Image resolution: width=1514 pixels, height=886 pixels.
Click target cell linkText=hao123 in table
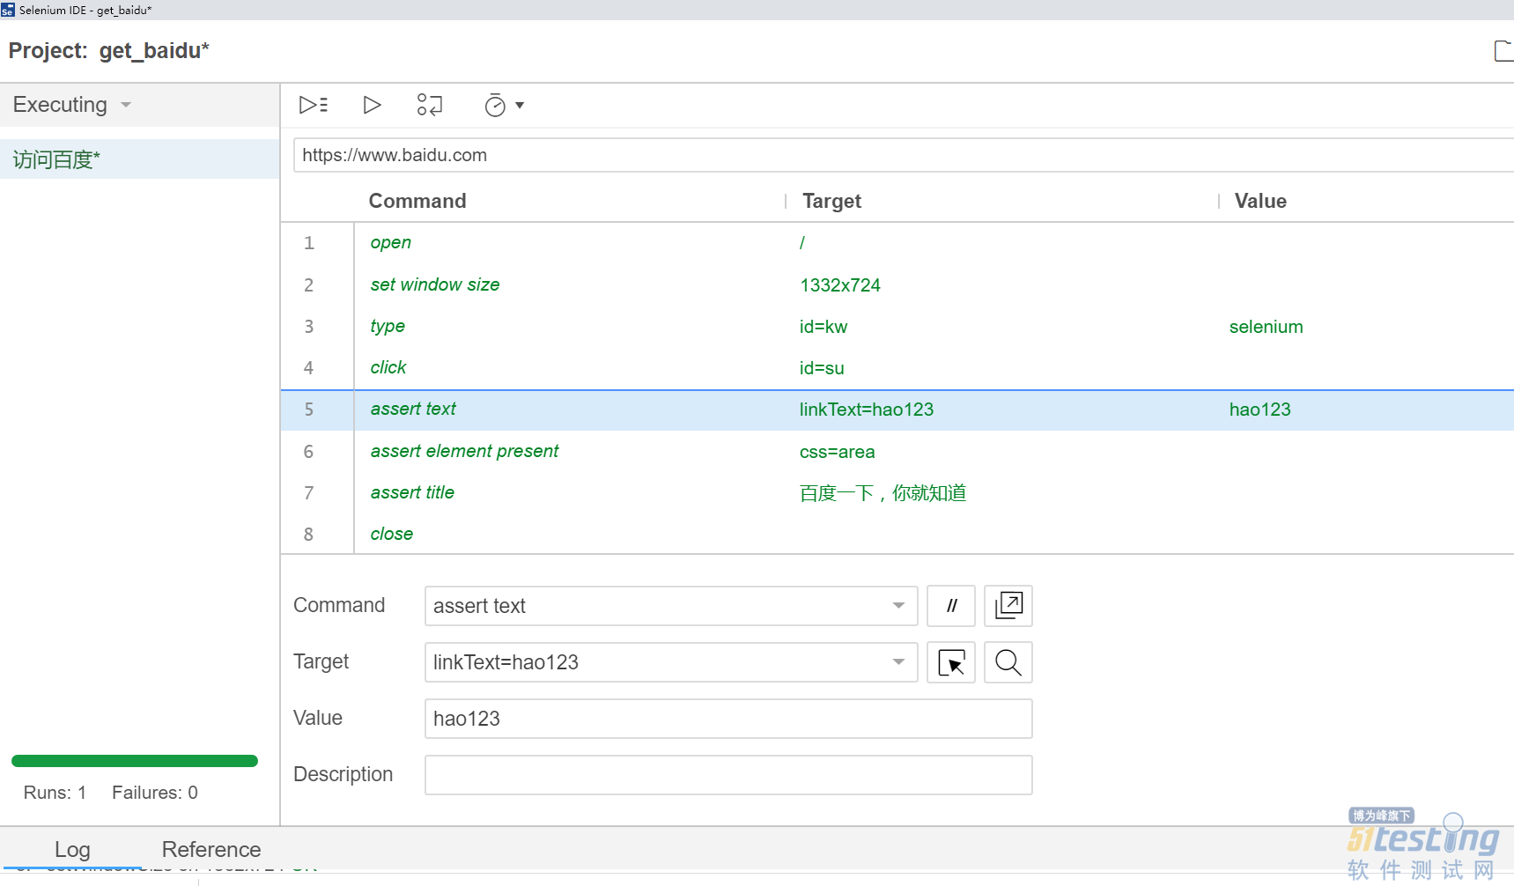click(867, 410)
